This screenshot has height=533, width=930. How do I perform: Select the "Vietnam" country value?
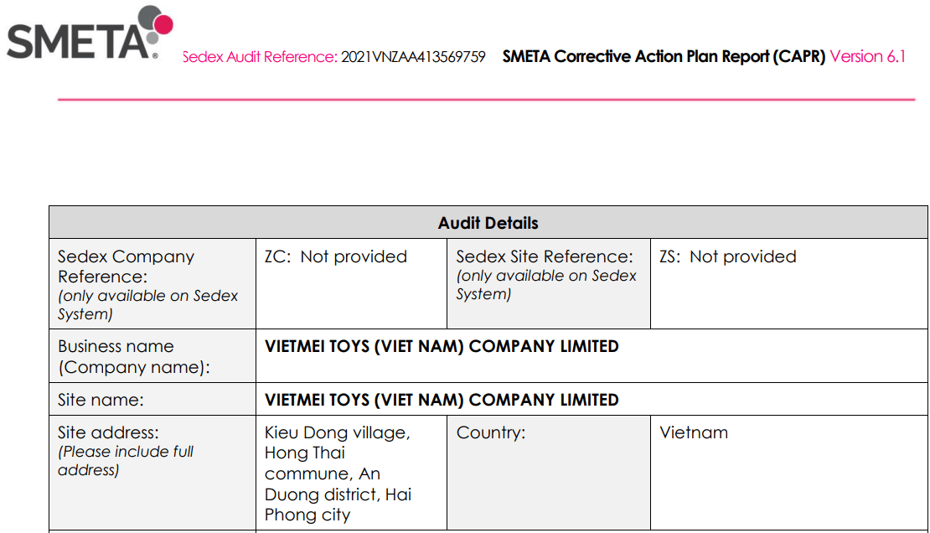click(x=694, y=432)
